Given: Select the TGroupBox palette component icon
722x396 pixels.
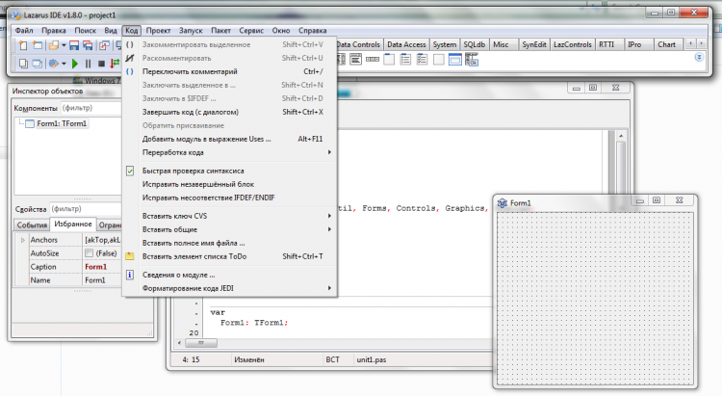Looking at the screenshot, I should pos(389,60).
